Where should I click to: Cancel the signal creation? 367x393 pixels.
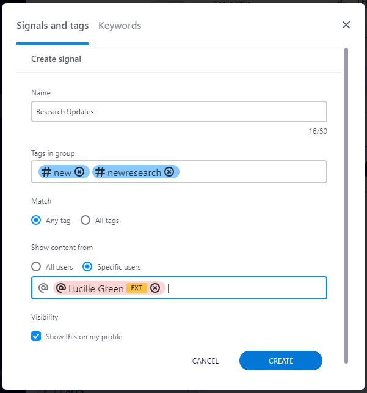coord(205,361)
